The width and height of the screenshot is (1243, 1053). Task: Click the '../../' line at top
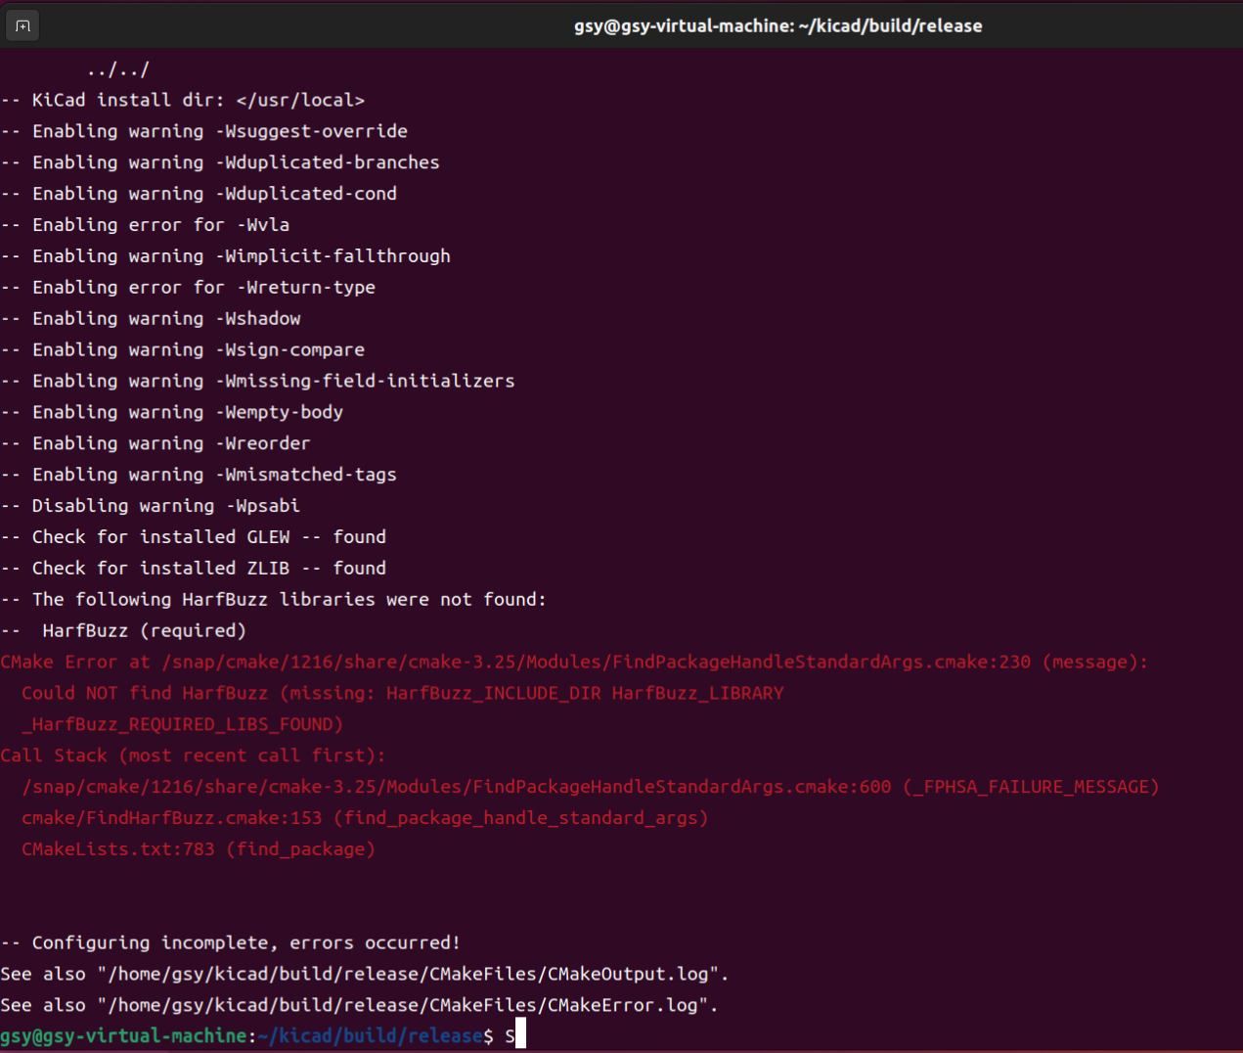[x=118, y=70]
